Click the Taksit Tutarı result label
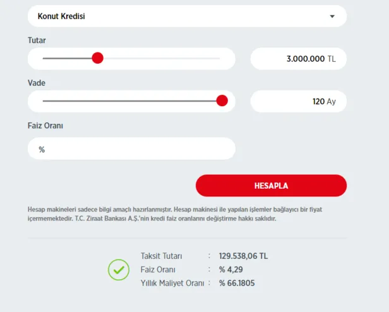This screenshot has height=312, width=389. tap(161, 256)
